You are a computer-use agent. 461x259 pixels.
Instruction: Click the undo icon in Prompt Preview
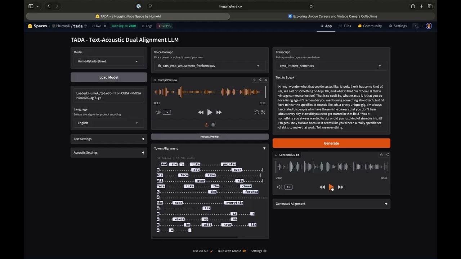pyautogui.click(x=257, y=112)
